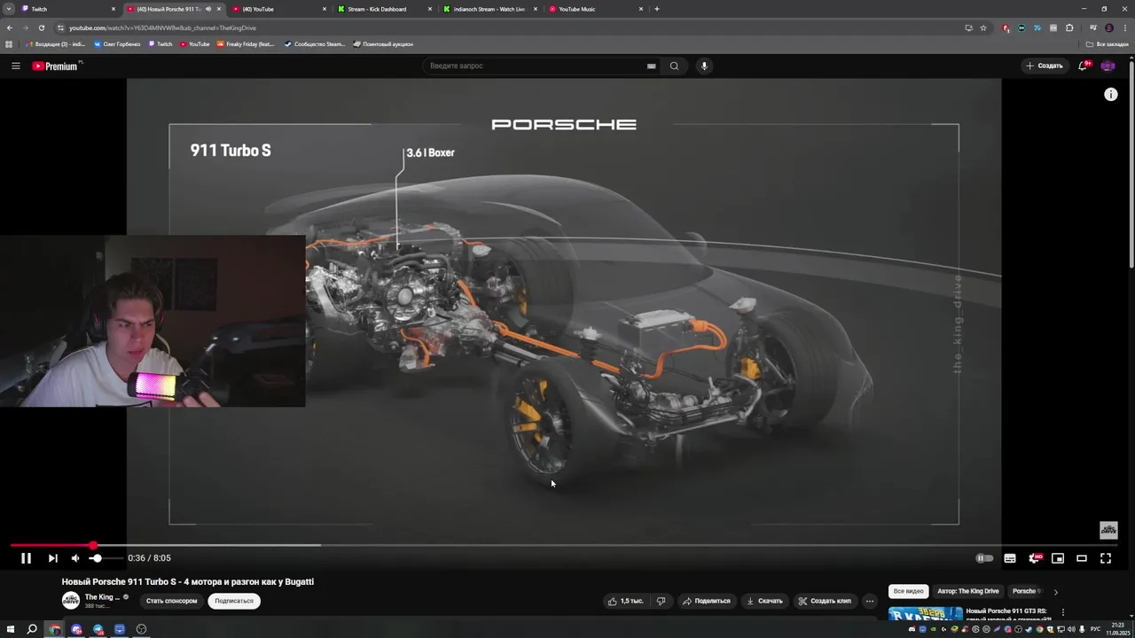Open the account avatar menu
The width and height of the screenshot is (1135, 638).
[1108, 66]
